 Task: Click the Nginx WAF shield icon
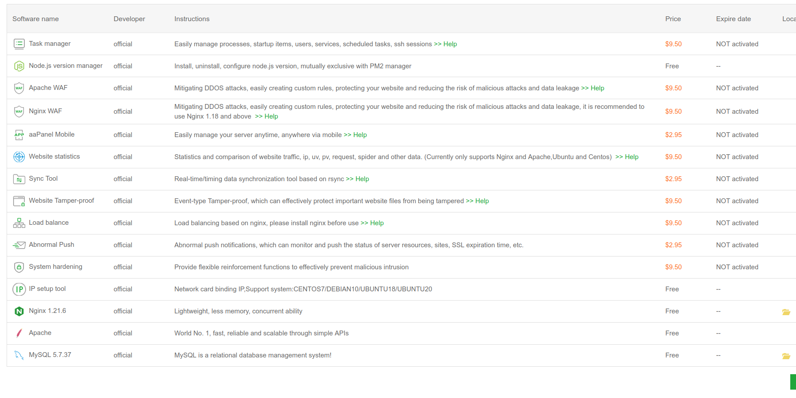(x=19, y=112)
